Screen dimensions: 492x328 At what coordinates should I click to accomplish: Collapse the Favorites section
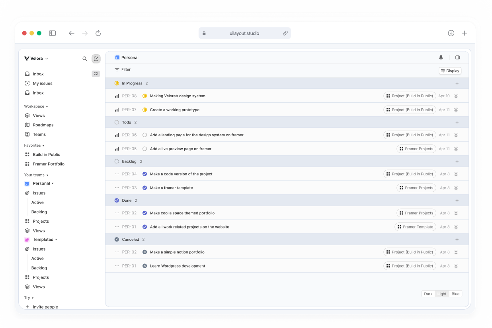(x=34, y=145)
